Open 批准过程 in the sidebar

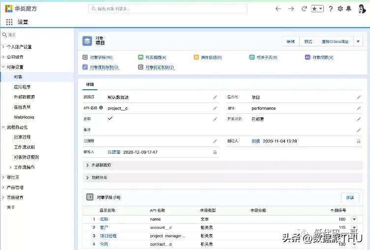(22, 137)
